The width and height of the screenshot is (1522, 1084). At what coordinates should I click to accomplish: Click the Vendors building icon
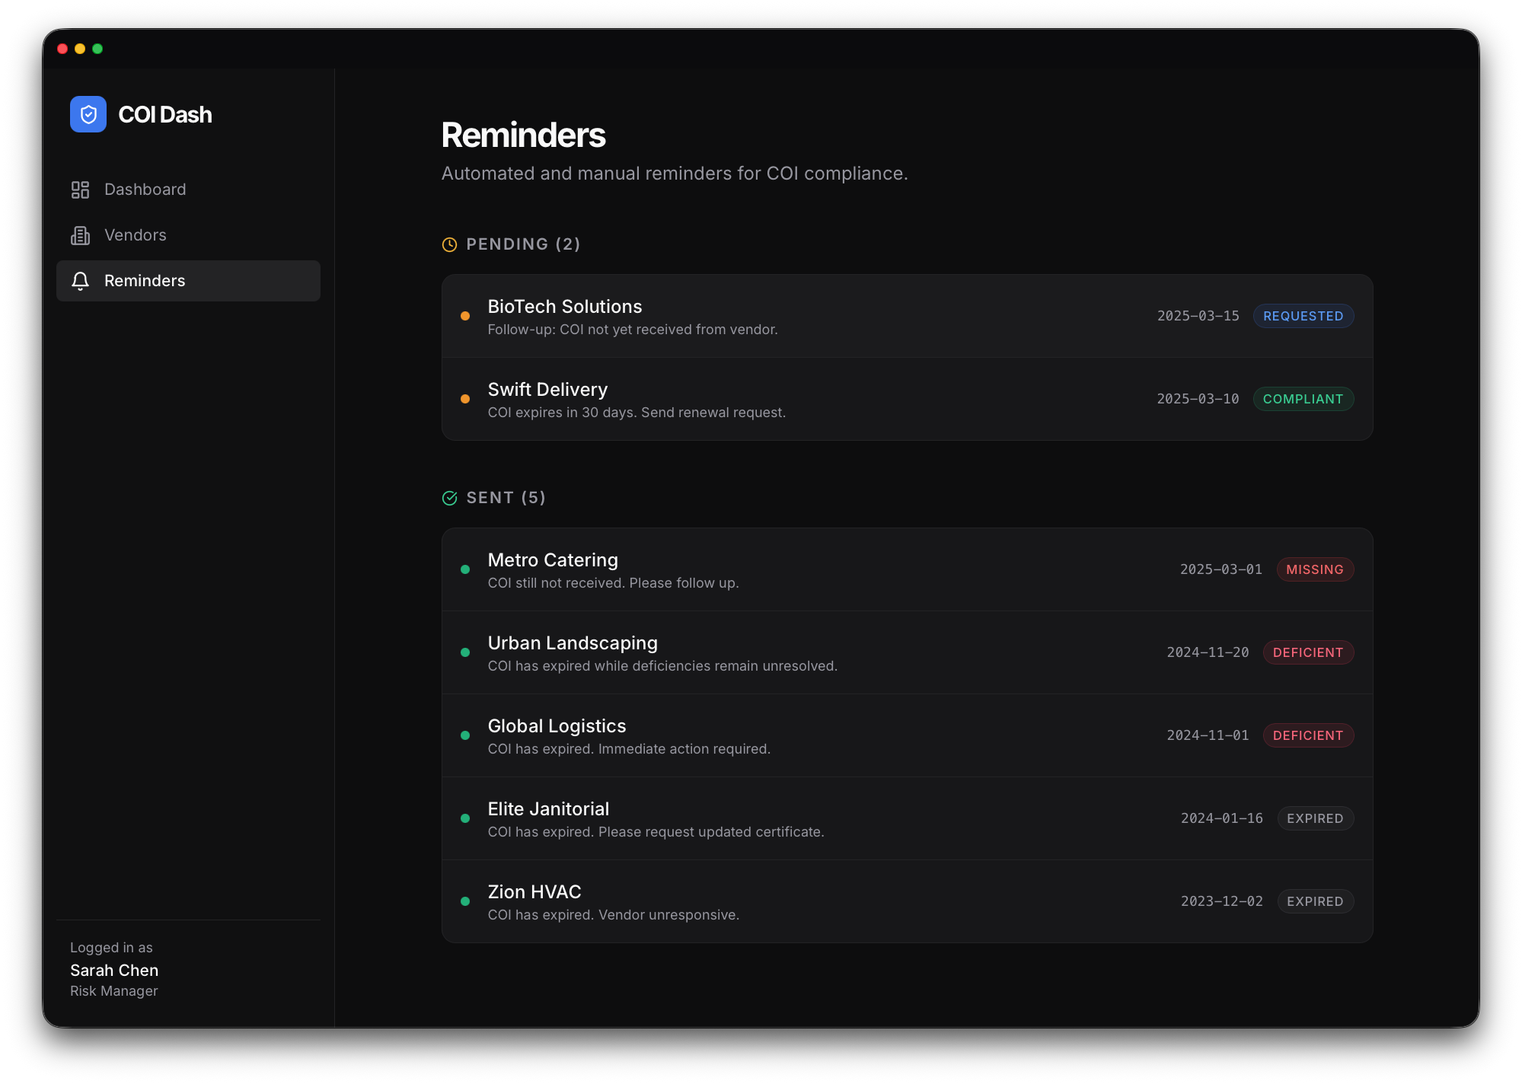coord(80,235)
